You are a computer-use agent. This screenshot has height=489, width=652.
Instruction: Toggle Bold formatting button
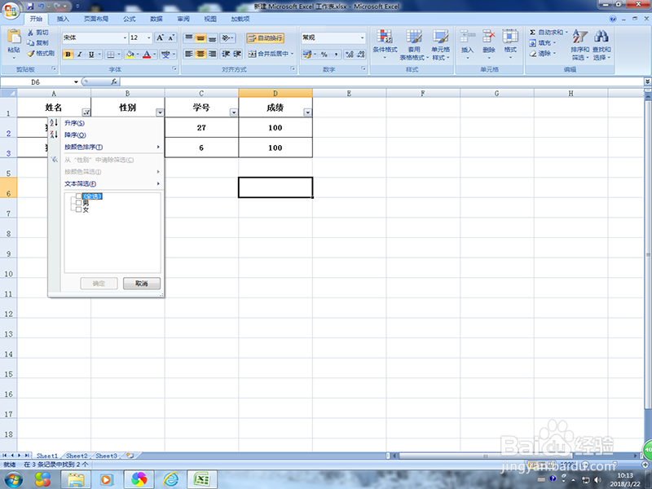(x=68, y=54)
